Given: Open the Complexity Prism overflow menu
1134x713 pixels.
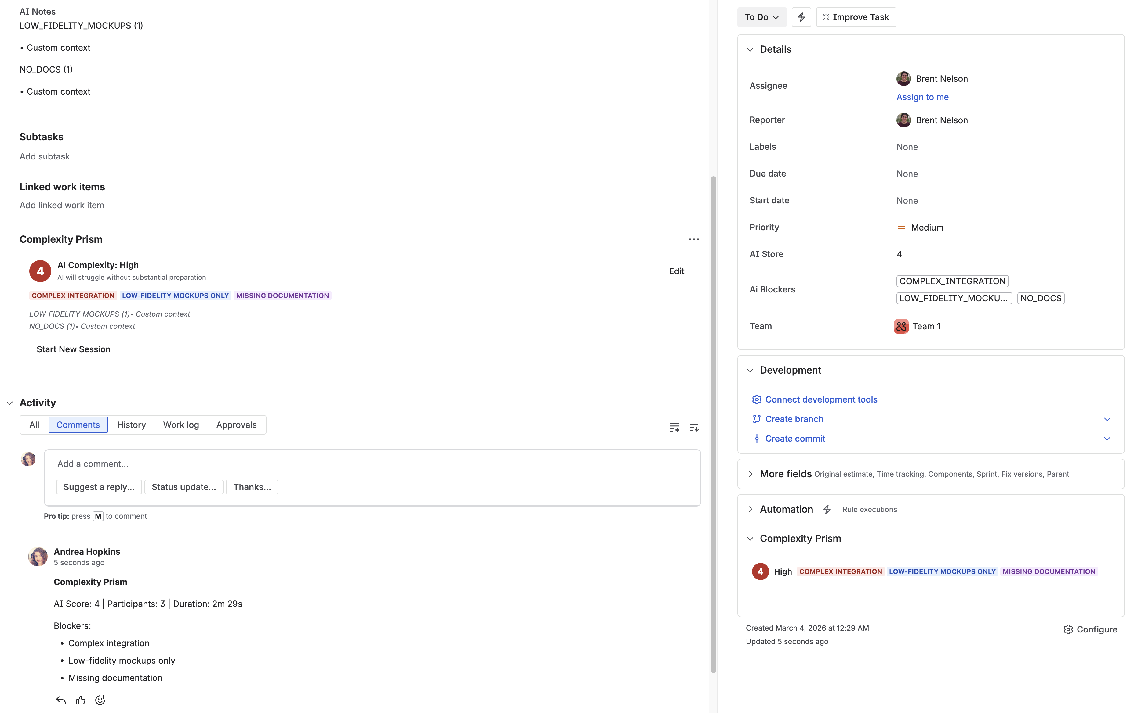Looking at the screenshot, I should [694, 239].
